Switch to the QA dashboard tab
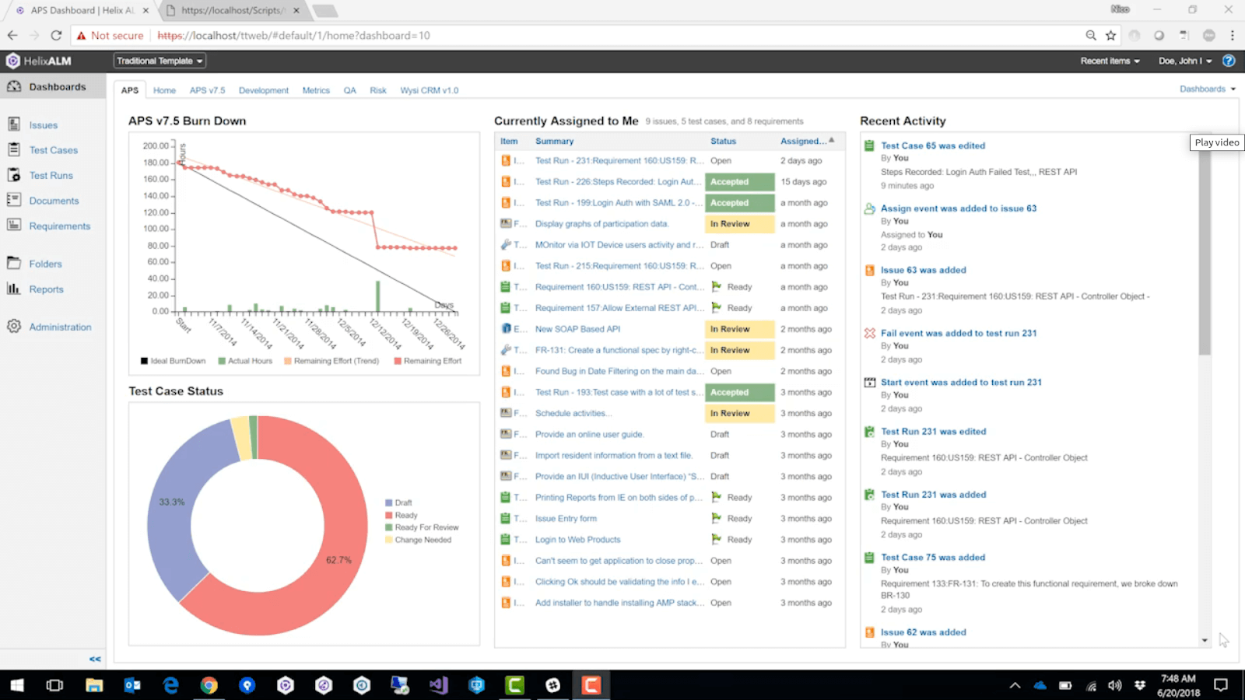Viewport: 1245px width, 700px height. coord(350,91)
